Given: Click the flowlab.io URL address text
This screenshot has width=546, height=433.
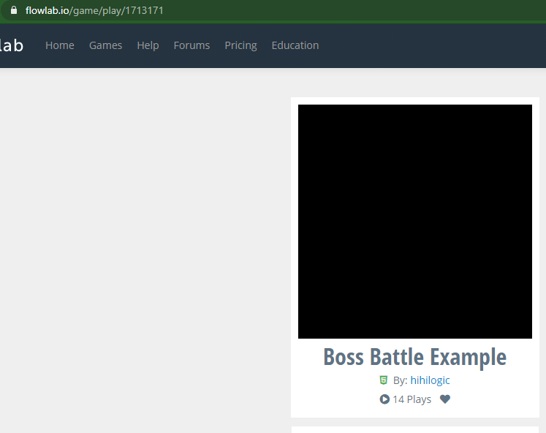Looking at the screenshot, I should pos(94,10).
